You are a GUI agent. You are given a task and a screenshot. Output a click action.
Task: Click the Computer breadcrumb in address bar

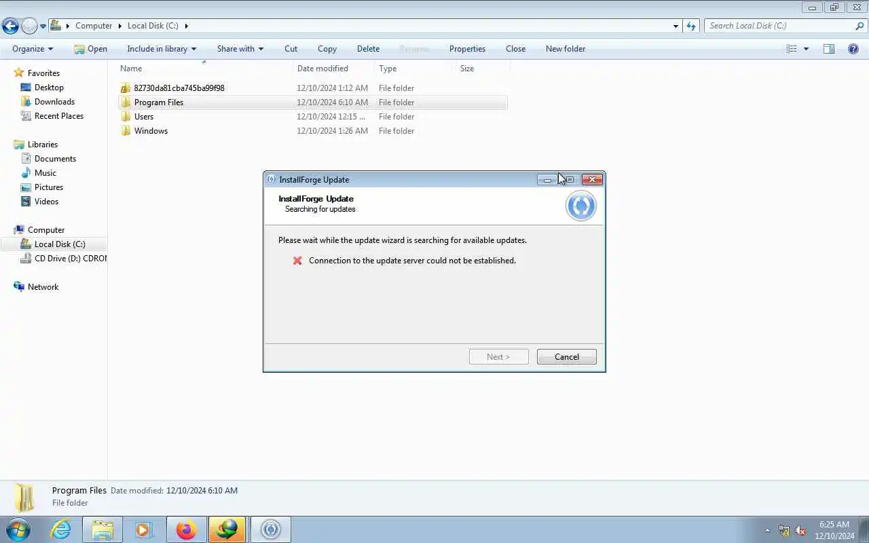click(x=94, y=26)
